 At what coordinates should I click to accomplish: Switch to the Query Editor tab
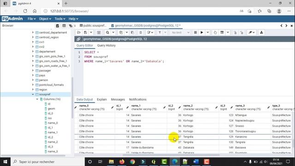[85, 46]
